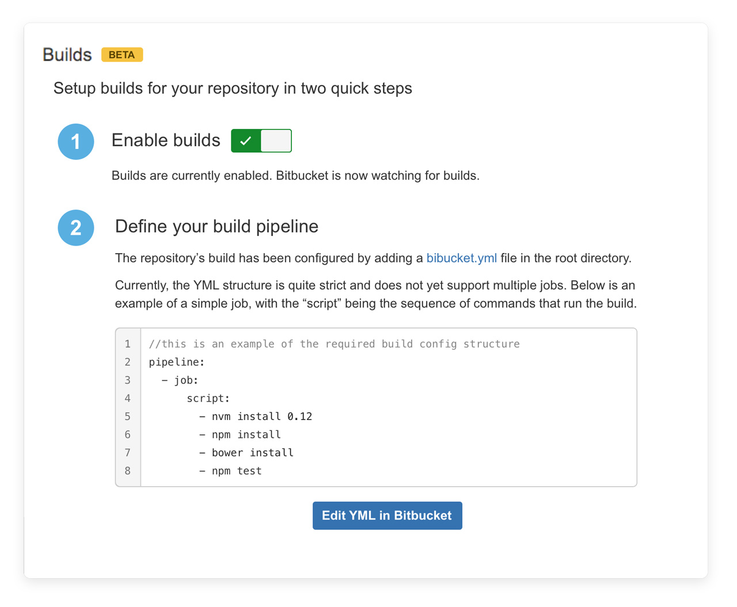
Task: Click the 'npm test' code line
Action: point(230,471)
